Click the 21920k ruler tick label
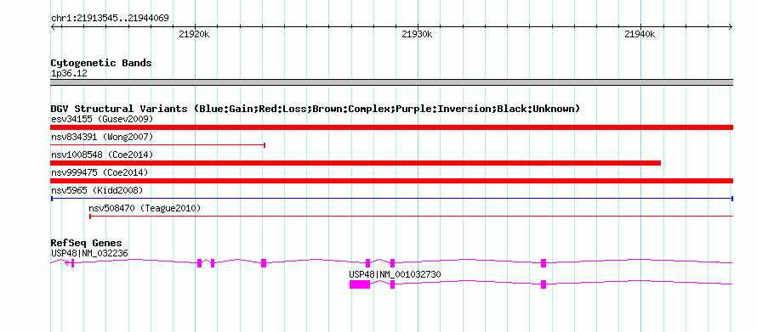 tap(194, 34)
